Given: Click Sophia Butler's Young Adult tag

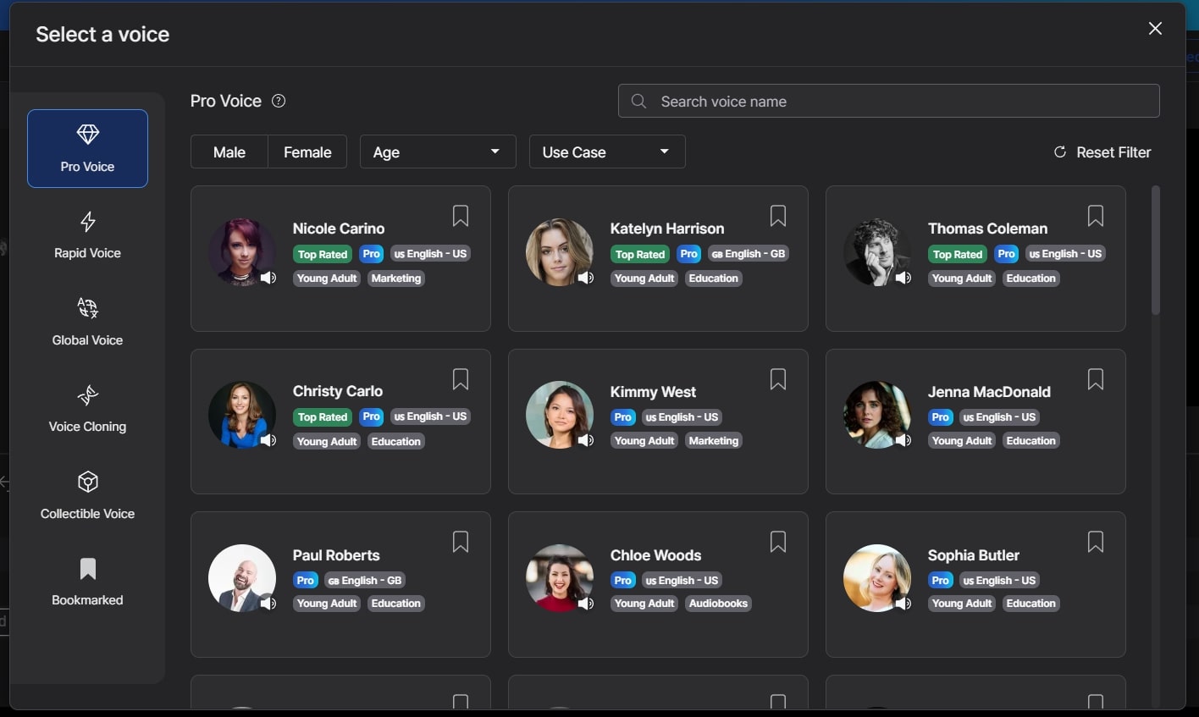Looking at the screenshot, I should 962,604.
